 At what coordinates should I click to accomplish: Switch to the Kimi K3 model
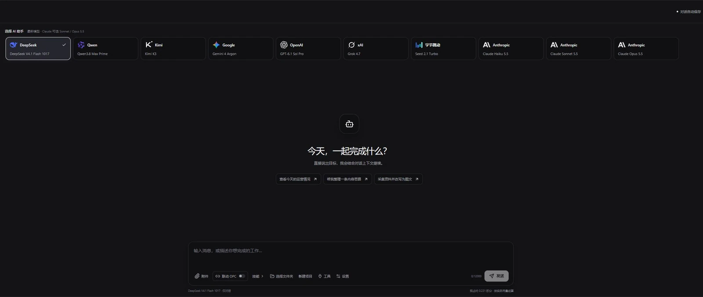coord(173,48)
